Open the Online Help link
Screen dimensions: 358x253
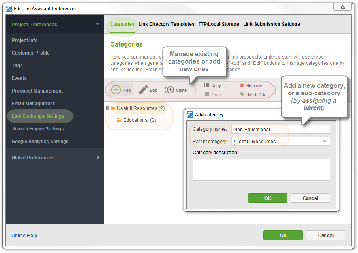(24, 235)
